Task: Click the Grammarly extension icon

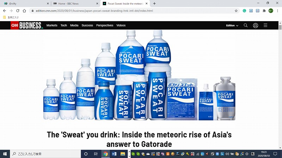Action: [x=244, y=11]
